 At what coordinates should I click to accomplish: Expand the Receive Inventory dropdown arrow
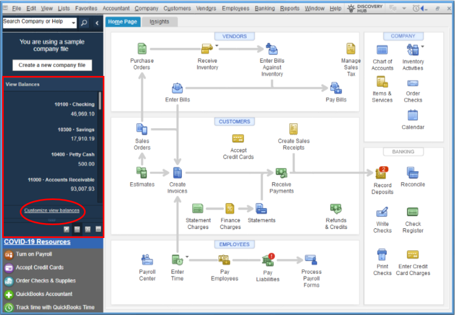(x=216, y=45)
